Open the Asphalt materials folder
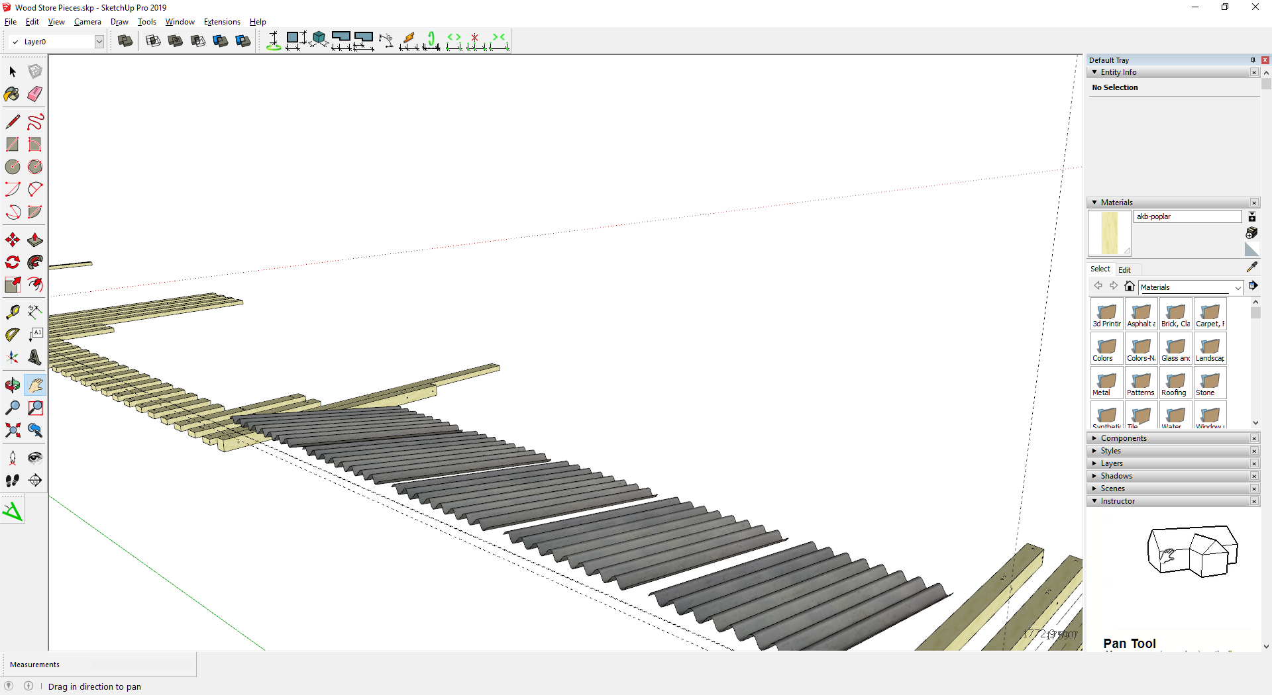The width and height of the screenshot is (1272, 695). tap(1141, 314)
